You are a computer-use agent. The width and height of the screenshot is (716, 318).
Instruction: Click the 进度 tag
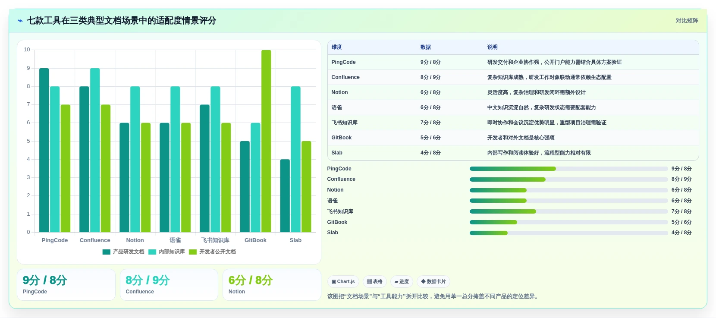pos(402,282)
